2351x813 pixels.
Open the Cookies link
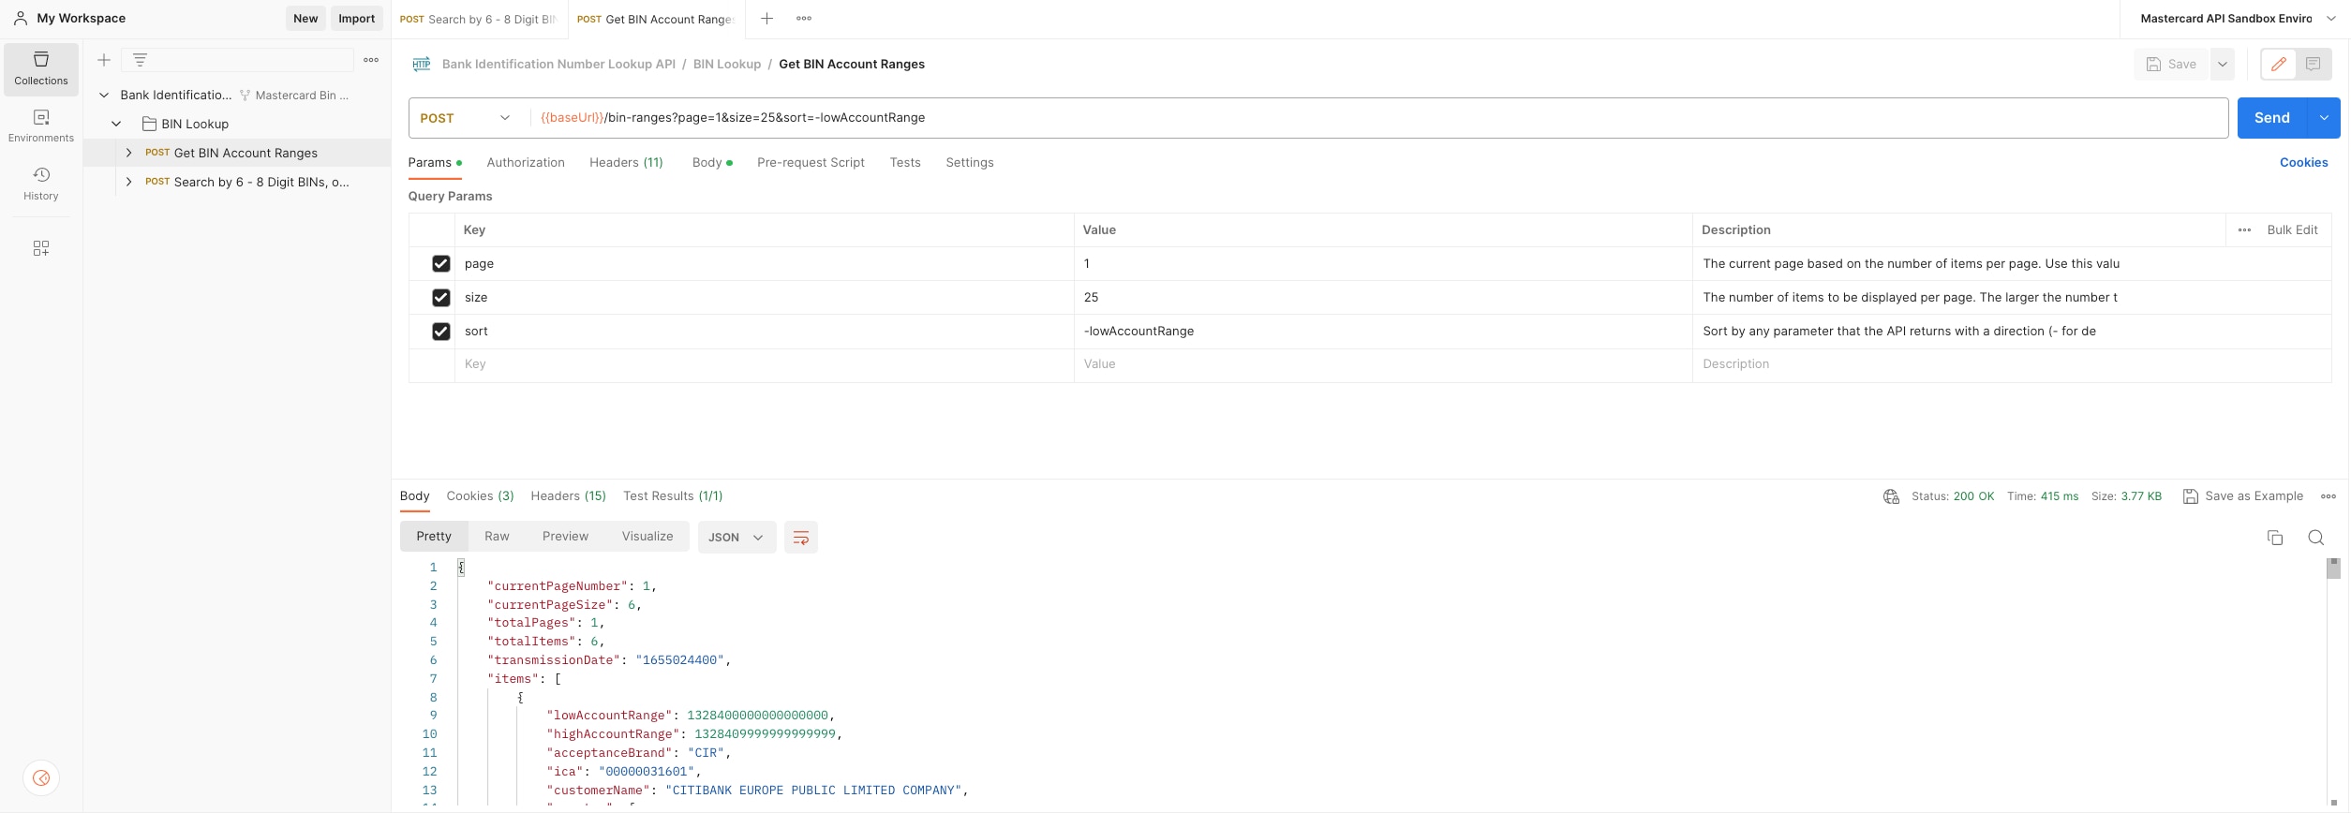(2302, 162)
